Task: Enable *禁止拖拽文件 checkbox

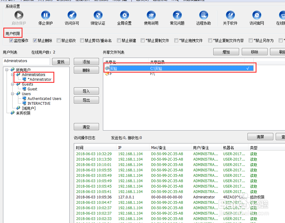Action: pyautogui.click(x=176, y=41)
